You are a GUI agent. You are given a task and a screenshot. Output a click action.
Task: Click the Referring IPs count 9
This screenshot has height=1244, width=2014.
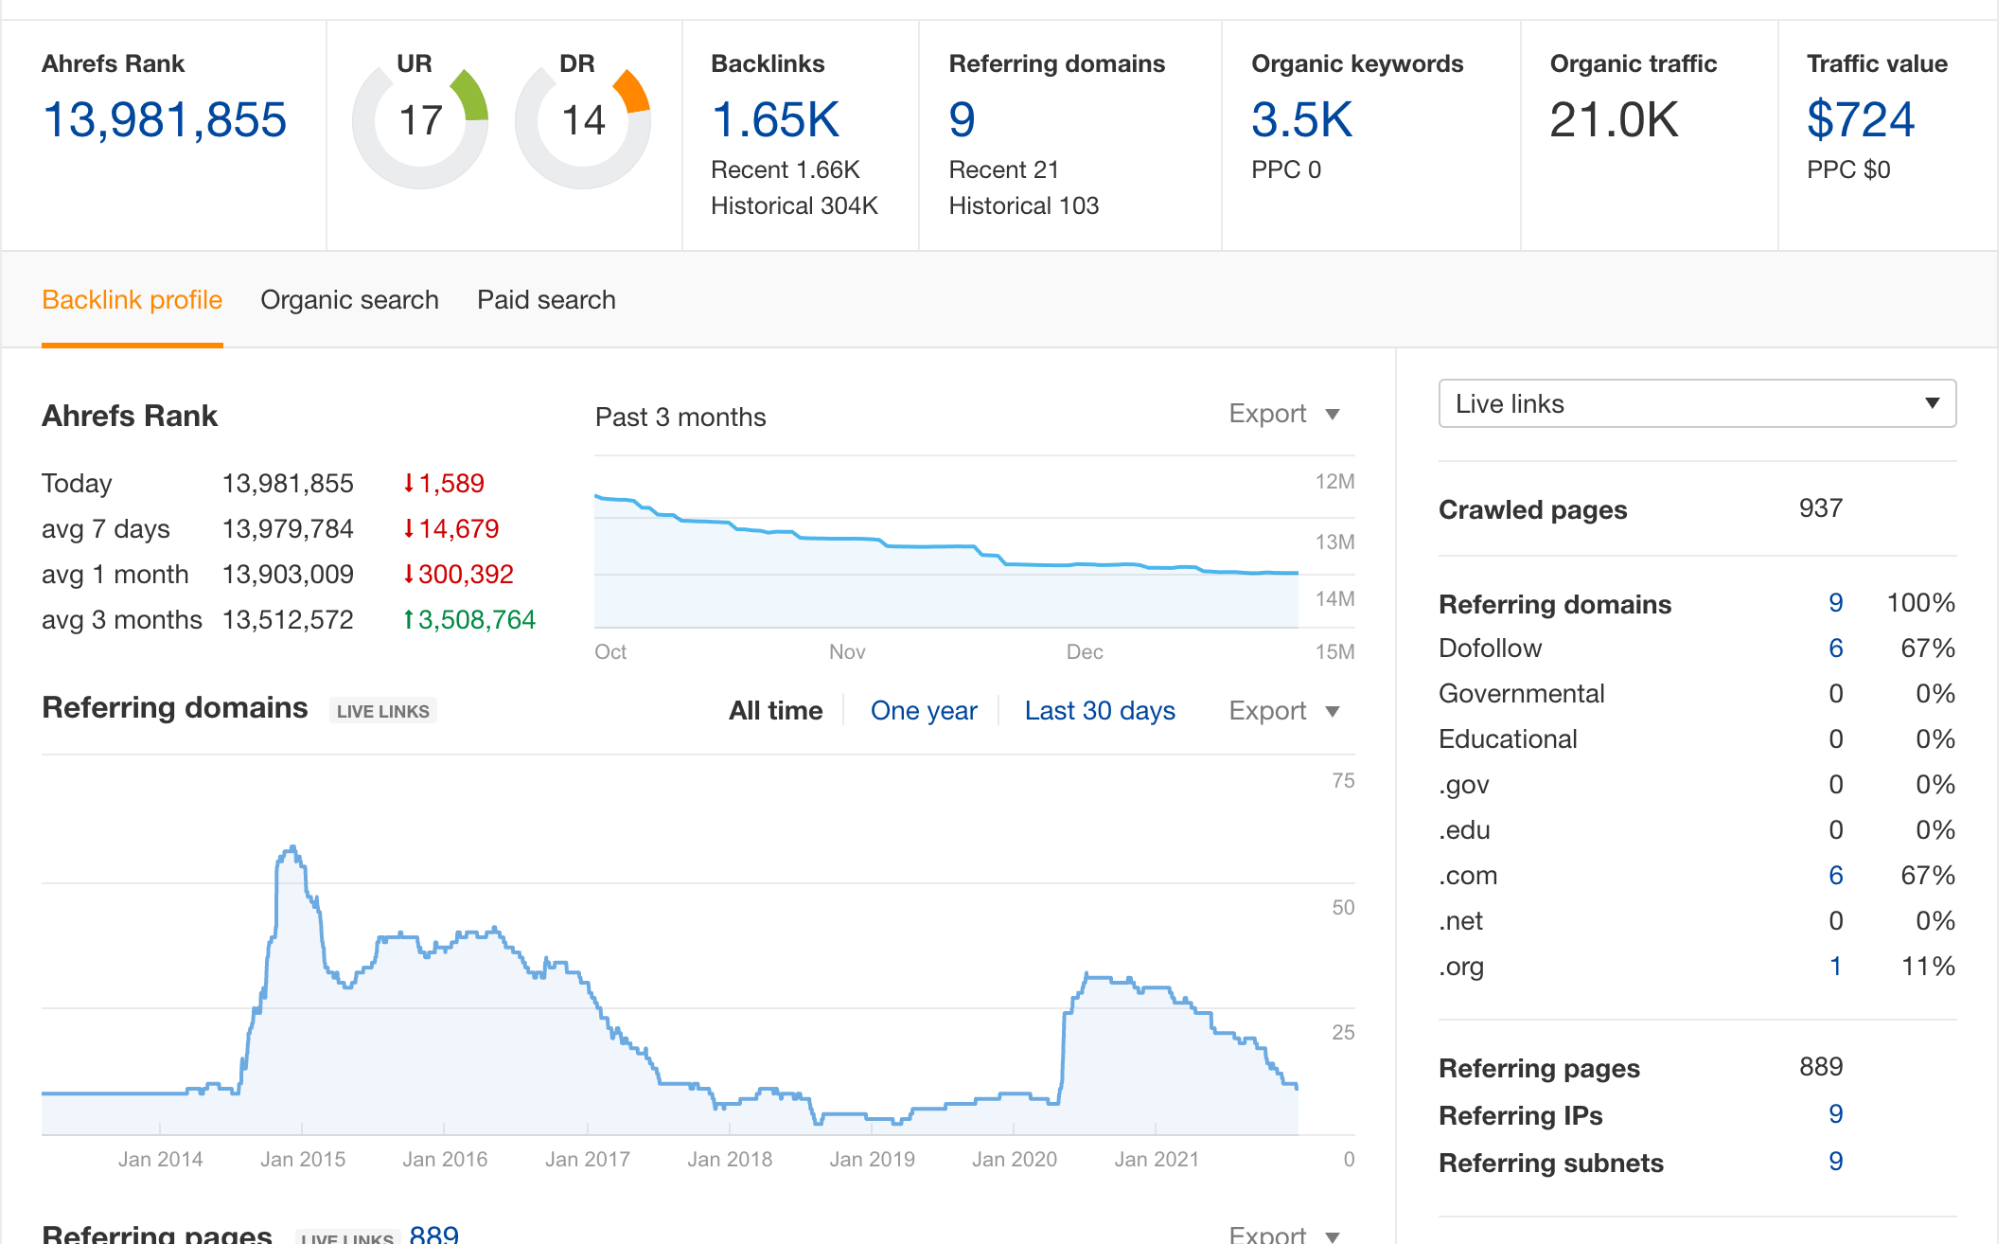point(1835,1114)
